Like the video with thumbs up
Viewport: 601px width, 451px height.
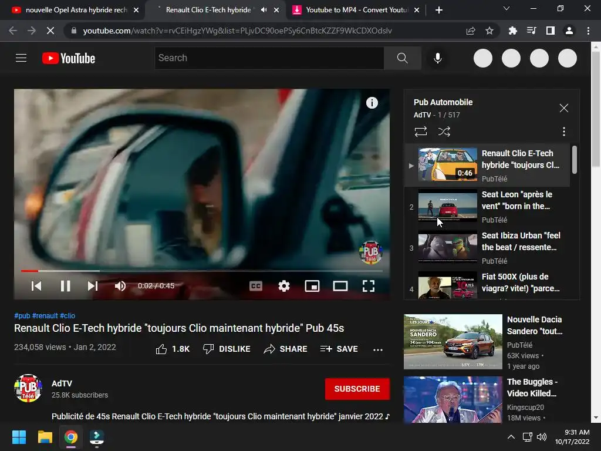click(173, 349)
